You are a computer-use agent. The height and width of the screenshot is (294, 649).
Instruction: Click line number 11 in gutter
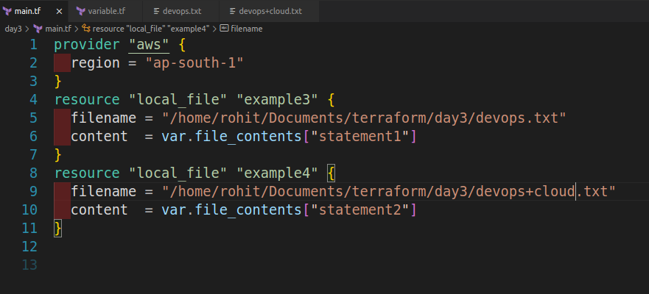29,228
